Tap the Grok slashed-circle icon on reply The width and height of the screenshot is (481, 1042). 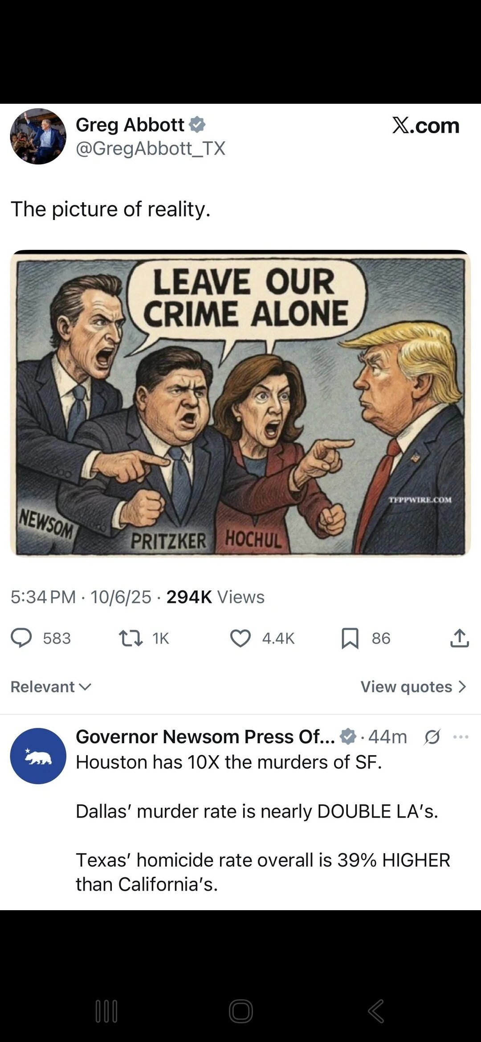pyautogui.click(x=432, y=737)
